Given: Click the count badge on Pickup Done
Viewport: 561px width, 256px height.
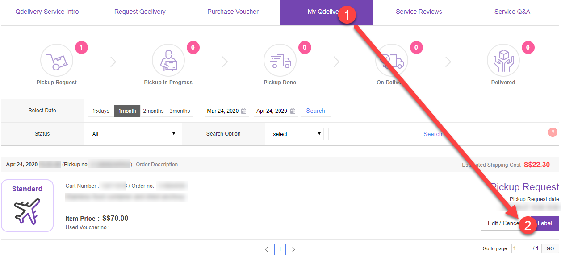Looking at the screenshot, I should [x=304, y=47].
